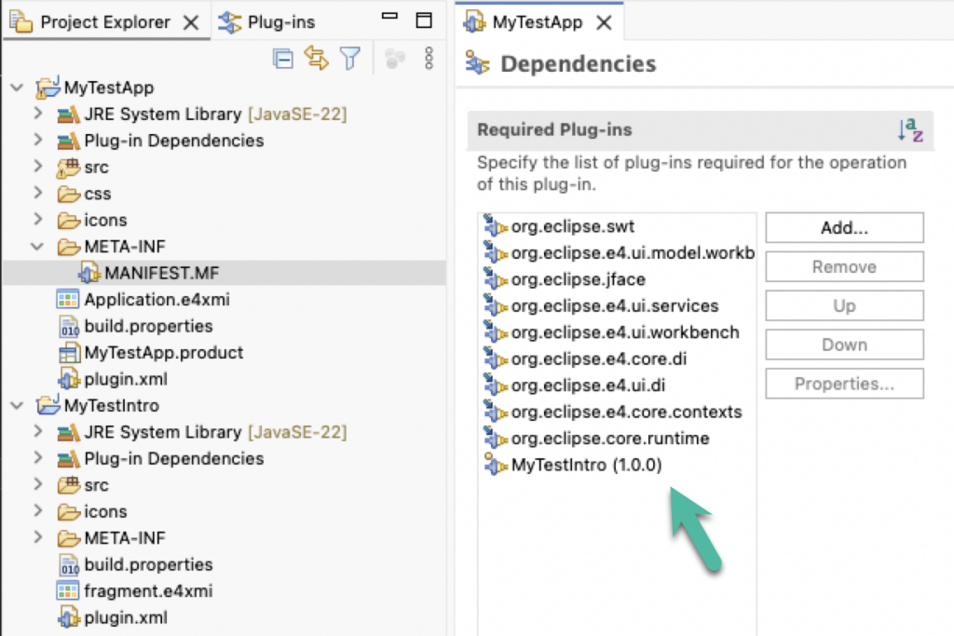
Task: Expand META-INF folder under MyTestIntro
Action: point(38,537)
